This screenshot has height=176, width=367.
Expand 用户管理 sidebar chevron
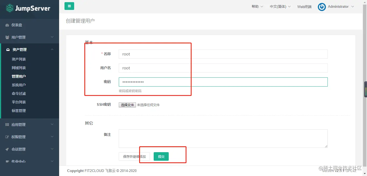click(52, 37)
